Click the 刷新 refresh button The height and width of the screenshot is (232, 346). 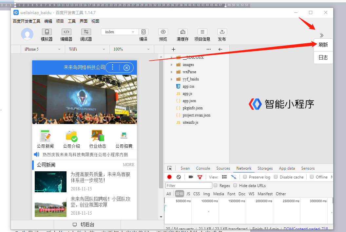click(323, 45)
